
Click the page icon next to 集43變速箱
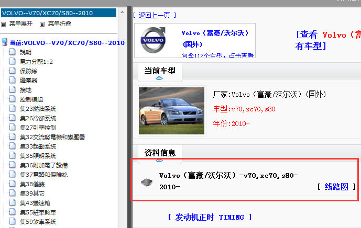(x=13, y=203)
